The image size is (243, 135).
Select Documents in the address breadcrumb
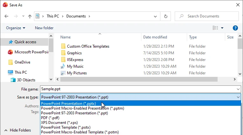[x=76, y=16]
